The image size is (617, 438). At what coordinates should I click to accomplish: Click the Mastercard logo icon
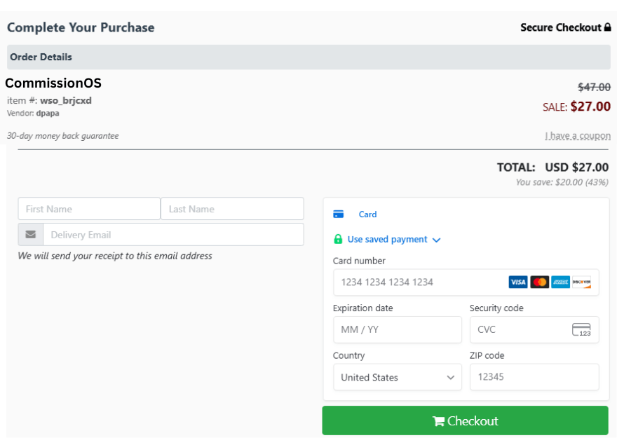tap(539, 282)
